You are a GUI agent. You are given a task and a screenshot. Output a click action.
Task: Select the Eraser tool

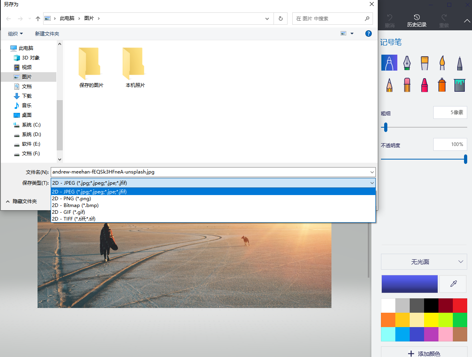click(x=407, y=85)
